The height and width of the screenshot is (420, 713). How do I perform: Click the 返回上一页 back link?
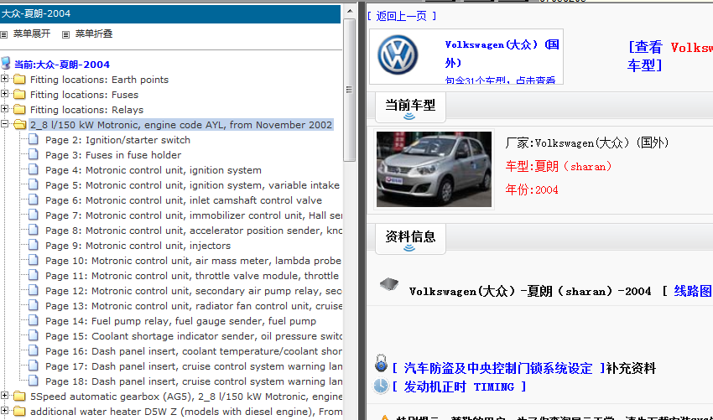pyautogui.click(x=402, y=17)
